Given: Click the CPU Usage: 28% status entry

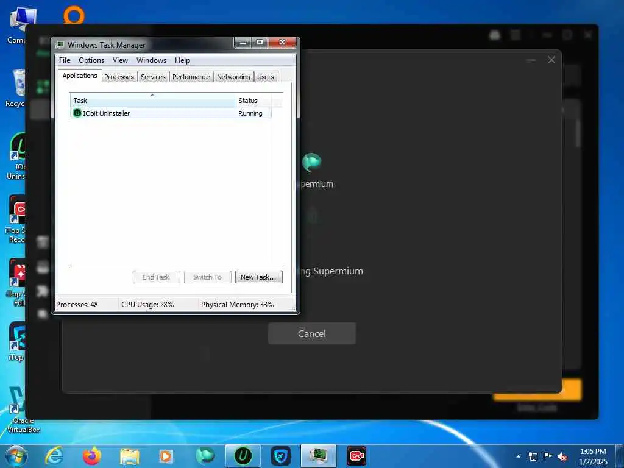Looking at the screenshot, I should 147,305.
